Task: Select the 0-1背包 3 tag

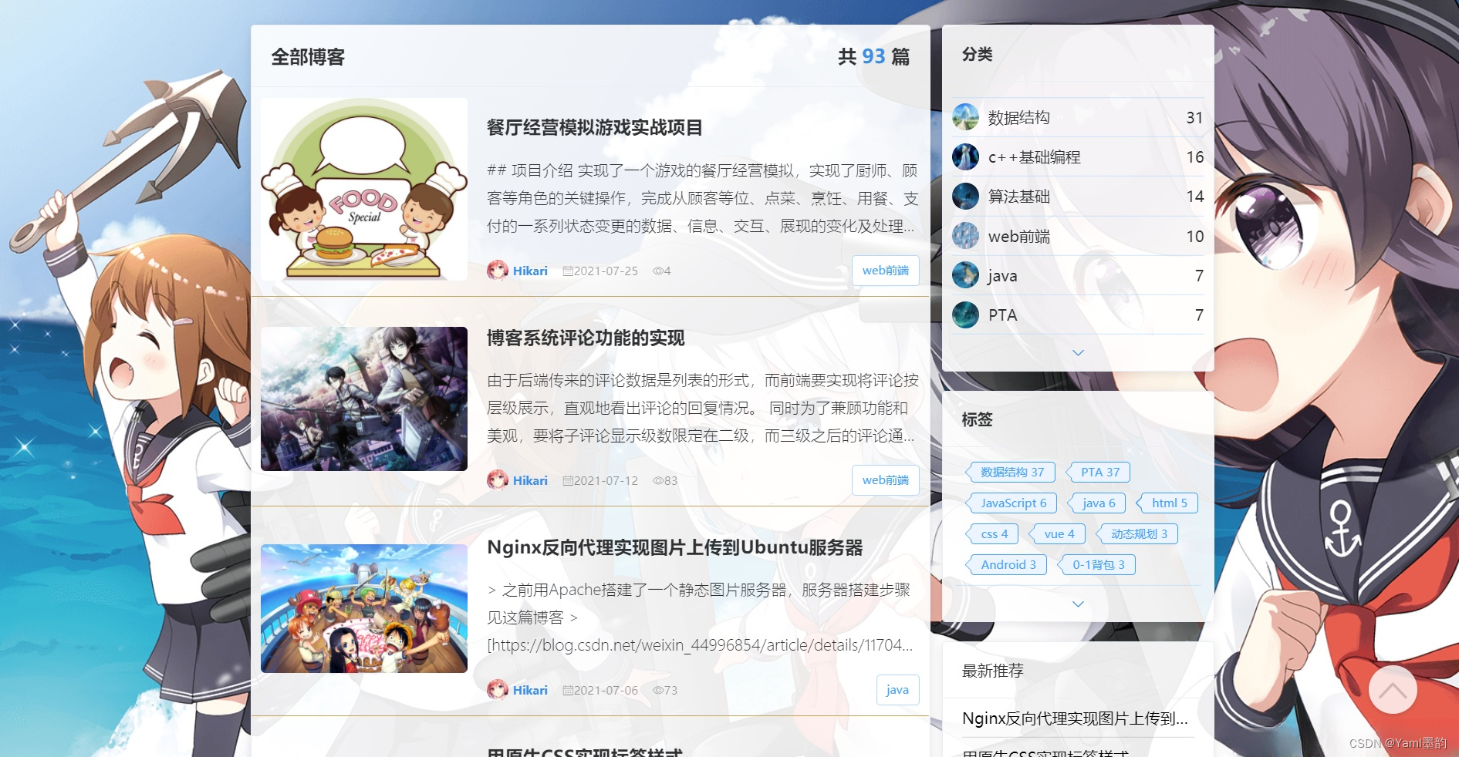Action: [1096, 564]
